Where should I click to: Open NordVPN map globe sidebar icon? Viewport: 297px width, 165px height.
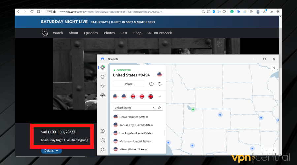tap(103, 67)
